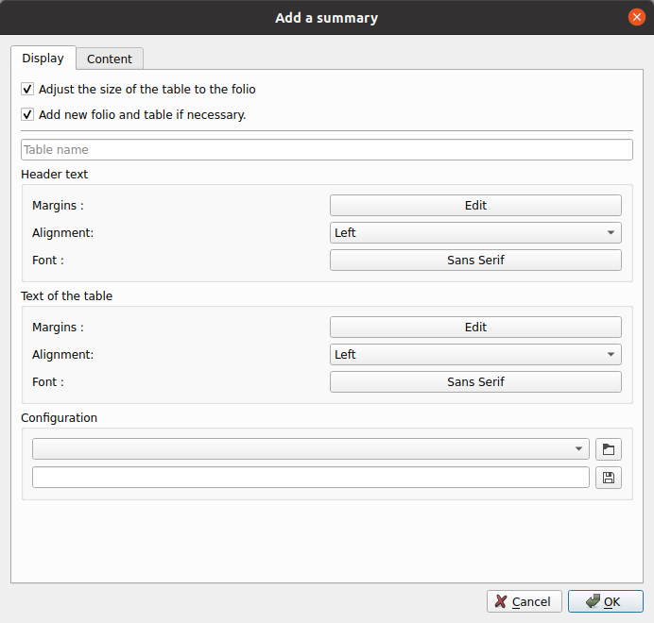Click the Add a summary title bar

326,17
